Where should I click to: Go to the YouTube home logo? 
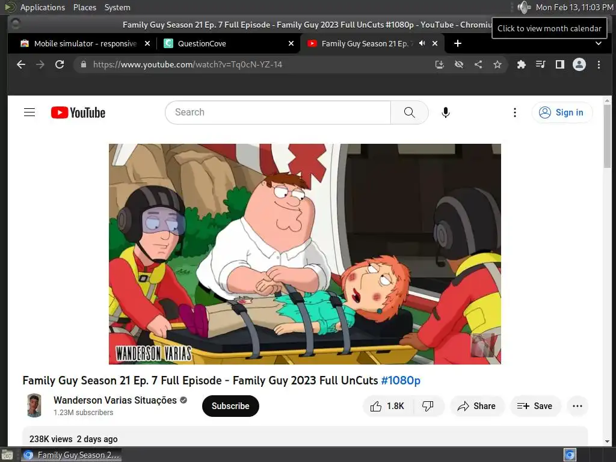tap(78, 112)
